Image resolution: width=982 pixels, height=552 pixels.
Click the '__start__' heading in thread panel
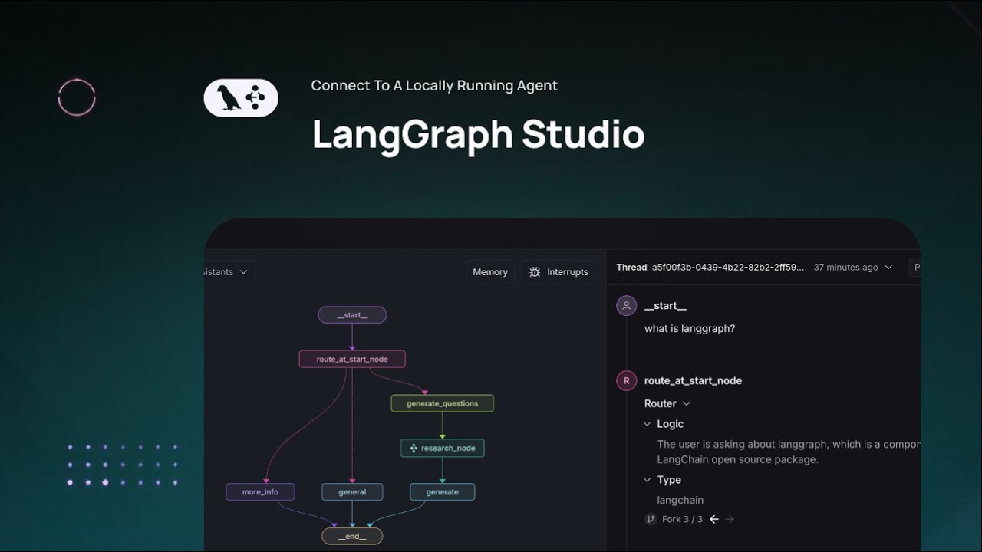click(665, 306)
